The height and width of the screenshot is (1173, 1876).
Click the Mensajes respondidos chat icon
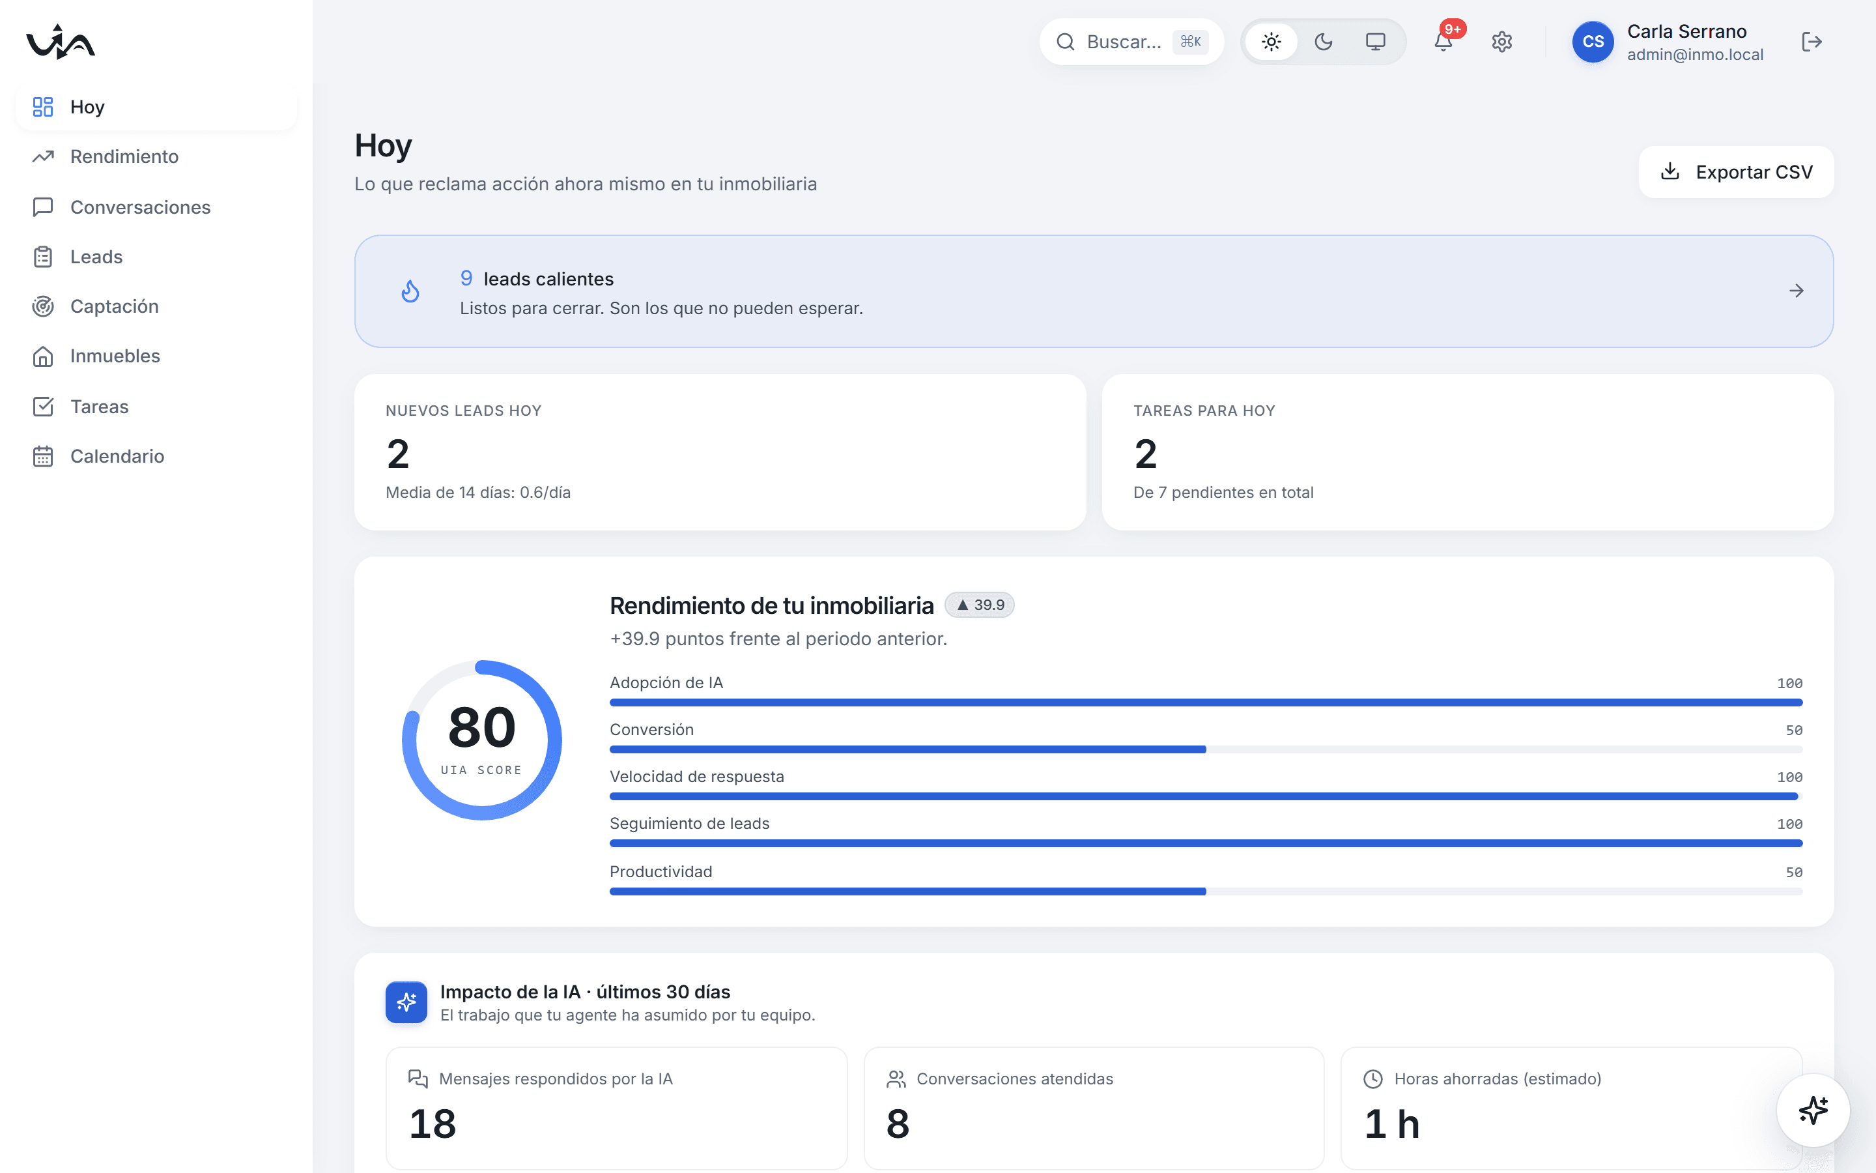(418, 1079)
